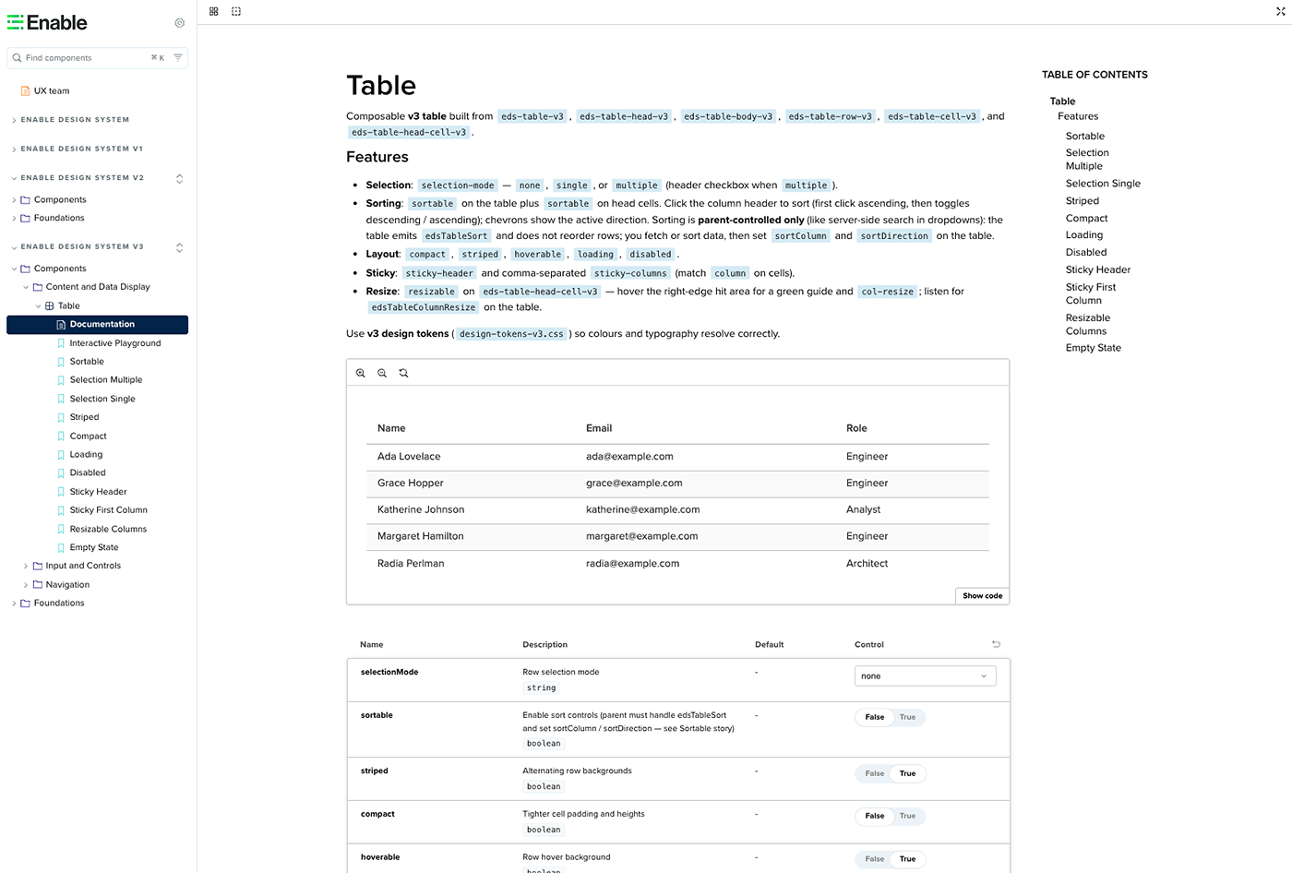The image size is (1292, 873).
Task: Toggle the grid overlay icon in the toolbar
Action: pos(213,11)
